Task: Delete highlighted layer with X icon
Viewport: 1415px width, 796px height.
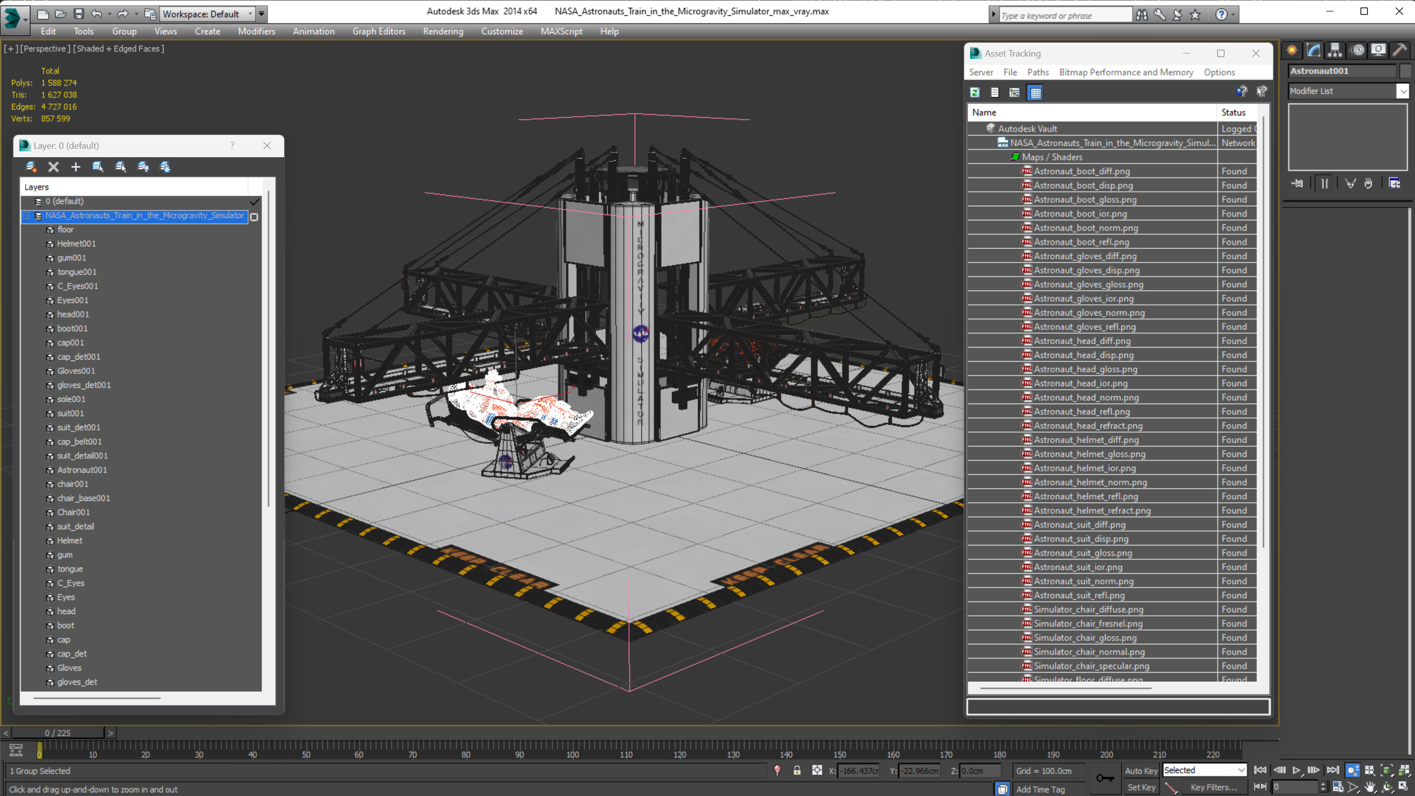Action: (53, 167)
